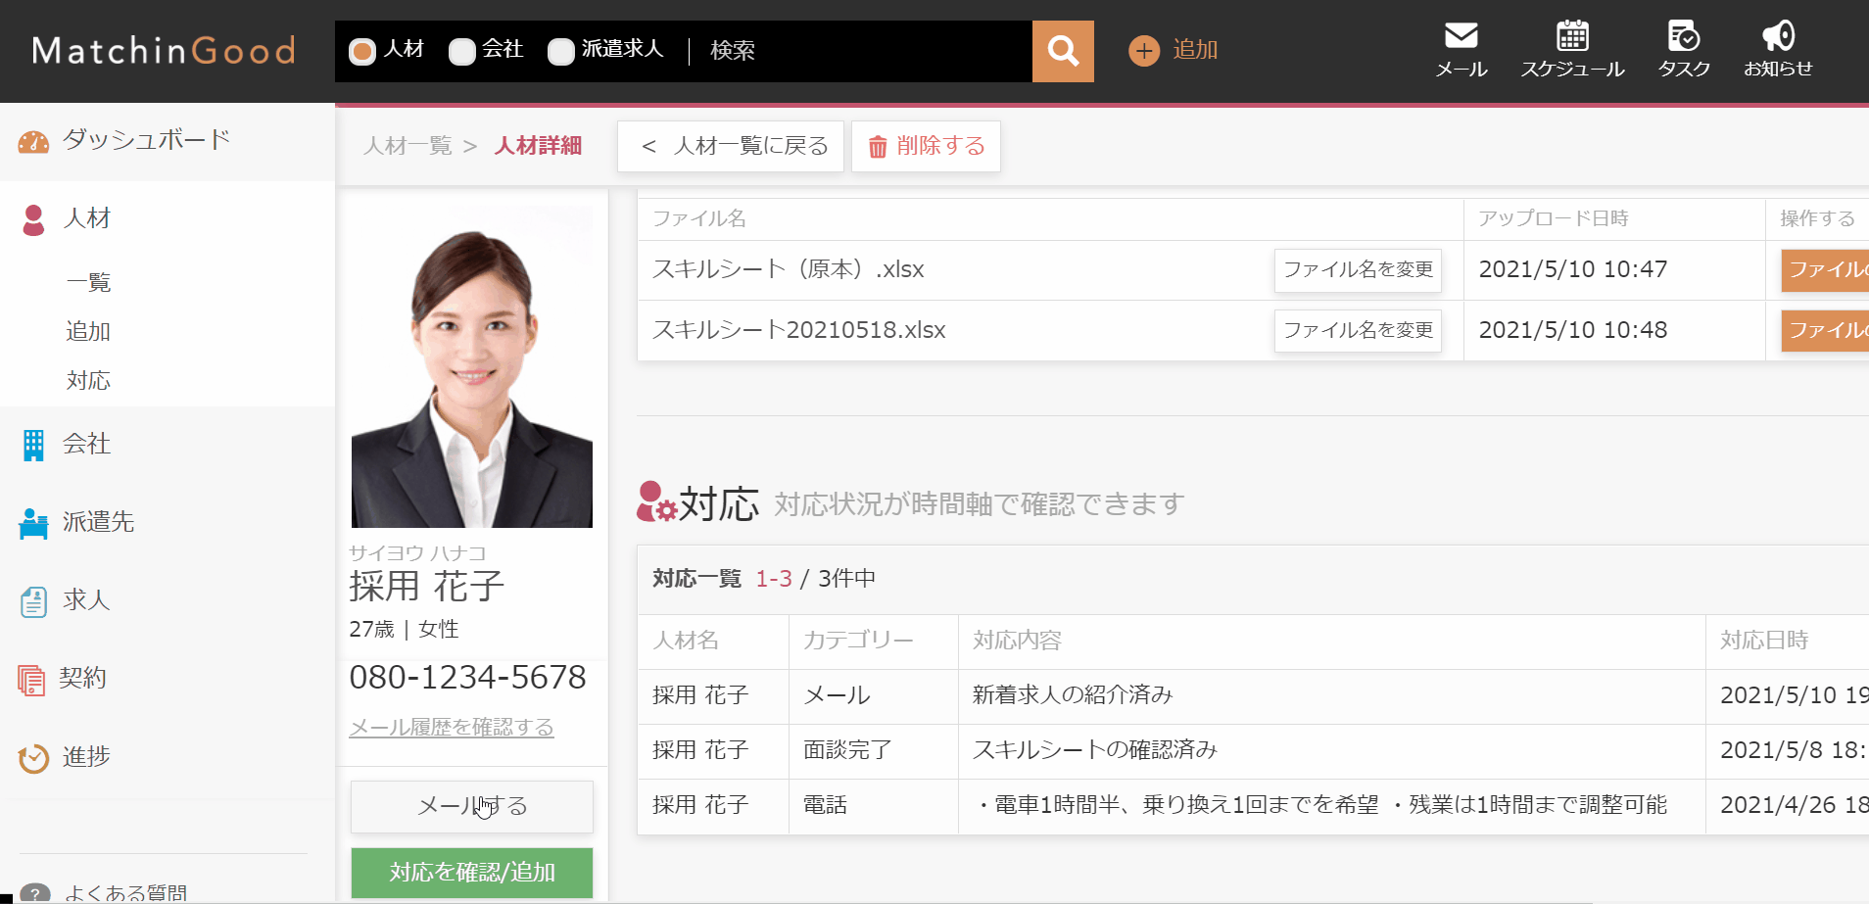Select the 人材 search radio button
This screenshot has height=904, width=1869.
point(362,51)
